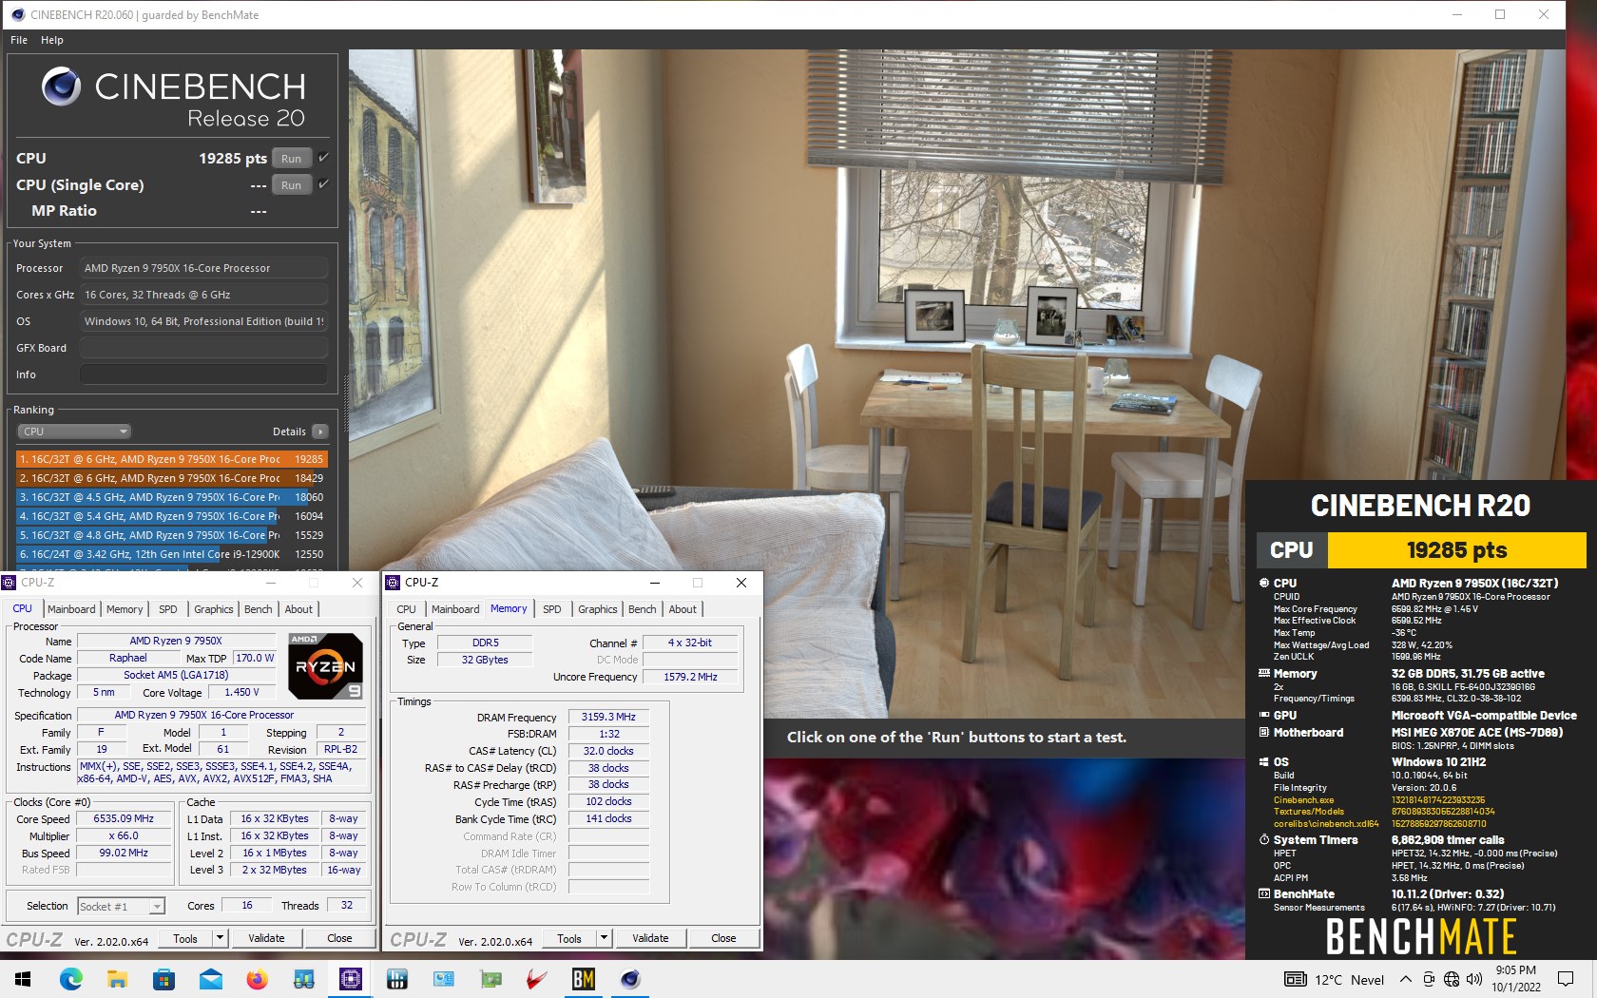Open the news and weather widget
Image resolution: width=1597 pixels, height=998 pixels.
[1335, 980]
